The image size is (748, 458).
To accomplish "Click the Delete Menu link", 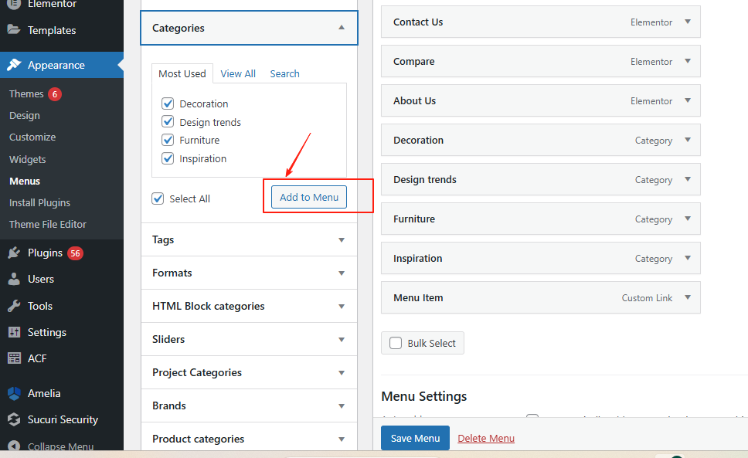I will [486, 438].
